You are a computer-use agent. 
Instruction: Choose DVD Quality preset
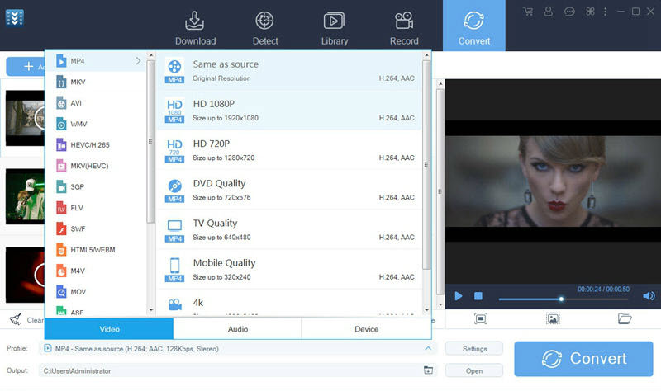click(x=289, y=191)
